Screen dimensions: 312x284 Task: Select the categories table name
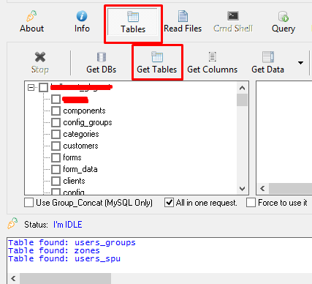(x=81, y=134)
